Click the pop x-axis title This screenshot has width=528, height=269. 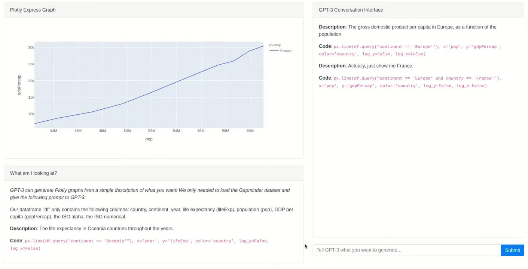click(149, 139)
